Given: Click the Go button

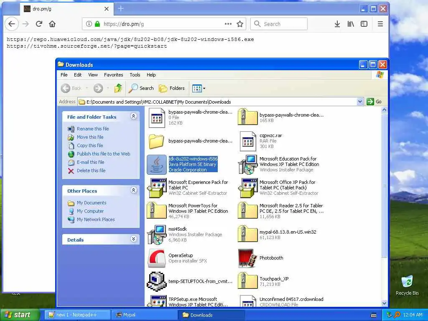Looking at the screenshot, I should (374, 102).
